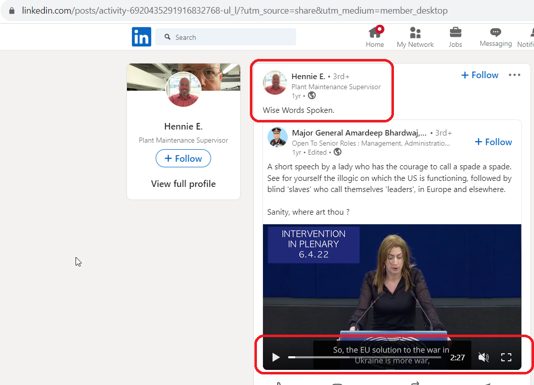
Task: Click the 'Sanity, where art thou ?' line
Action: point(308,212)
